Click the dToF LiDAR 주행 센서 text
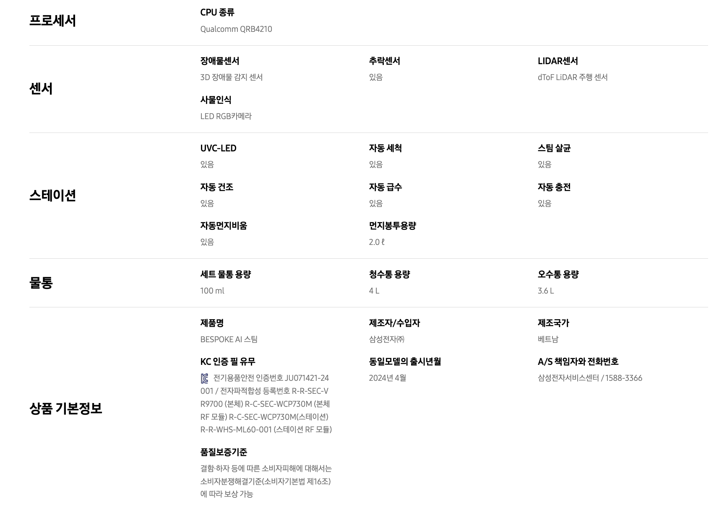Screen dimensions: 719x515 tap(572, 77)
